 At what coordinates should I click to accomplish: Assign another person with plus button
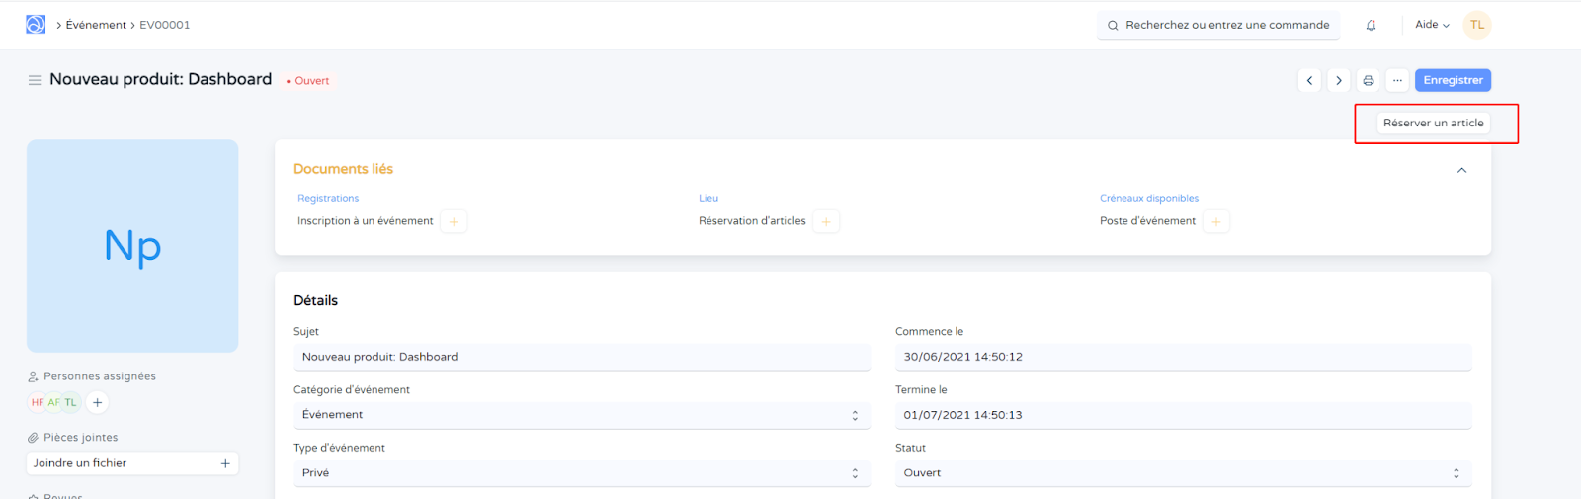pyautogui.click(x=97, y=402)
